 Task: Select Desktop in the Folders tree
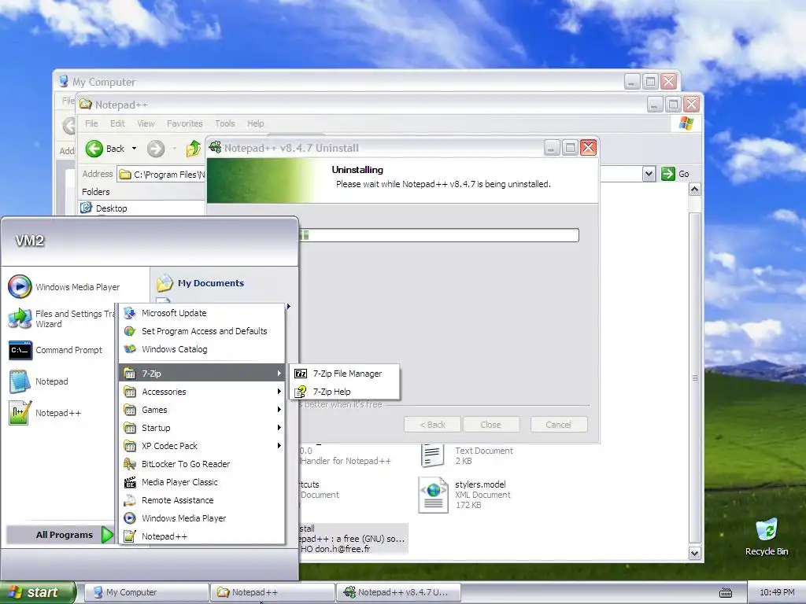pyautogui.click(x=104, y=208)
